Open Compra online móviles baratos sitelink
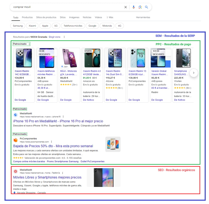Viewport: 209px width, 204px height. [x=29, y=162]
